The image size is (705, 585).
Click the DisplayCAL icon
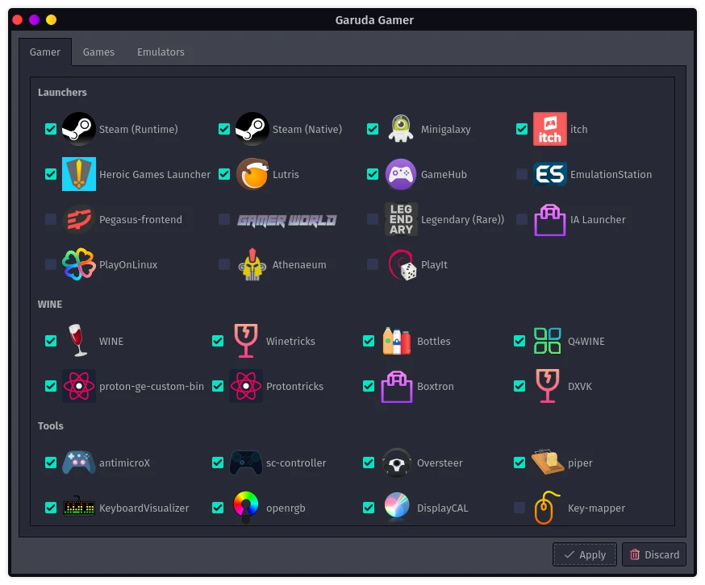(x=397, y=506)
